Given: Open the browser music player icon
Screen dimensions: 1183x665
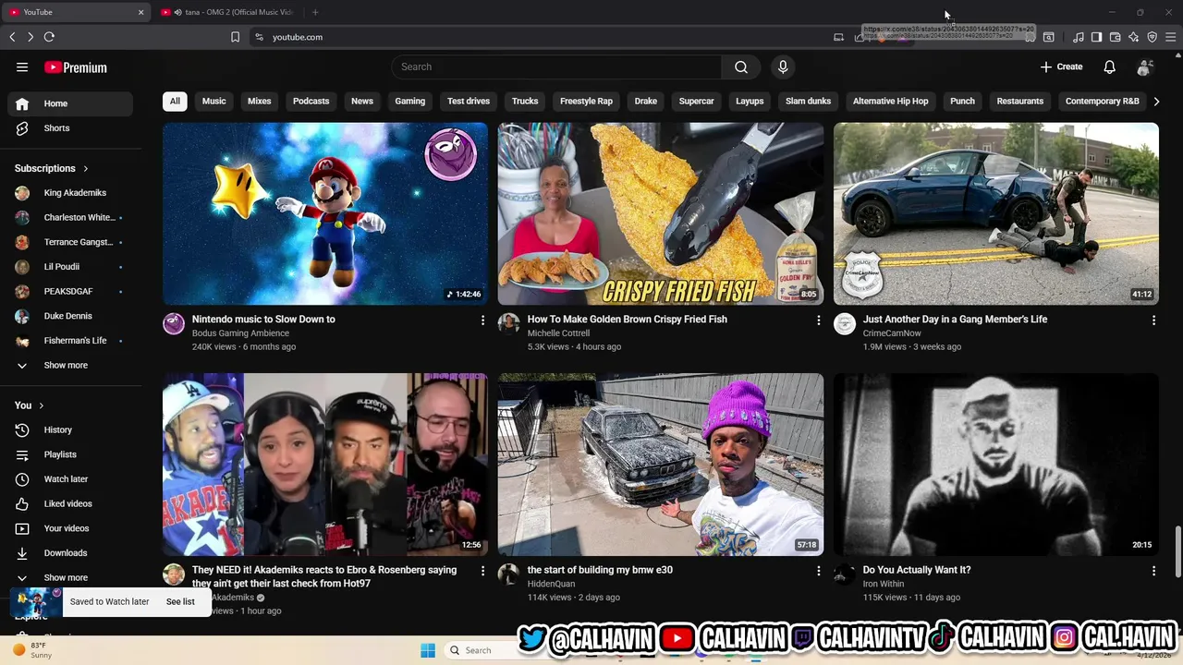Looking at the screenshot, I should pyautogui.click(x=1079, y=37).
